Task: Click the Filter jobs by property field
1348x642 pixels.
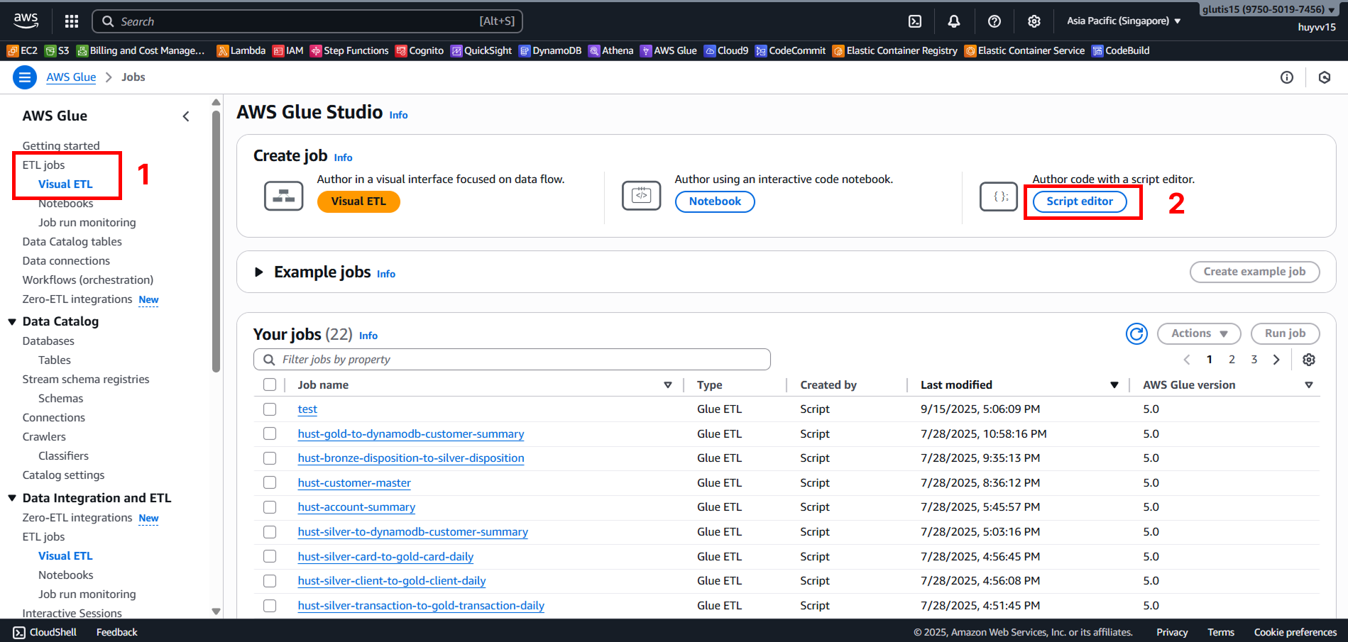Action: [x=511, y=360]
